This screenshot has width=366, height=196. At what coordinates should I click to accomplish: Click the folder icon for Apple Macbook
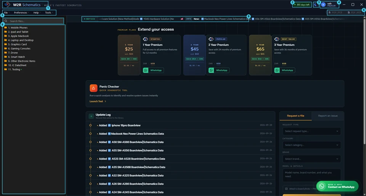click(5, 36)
